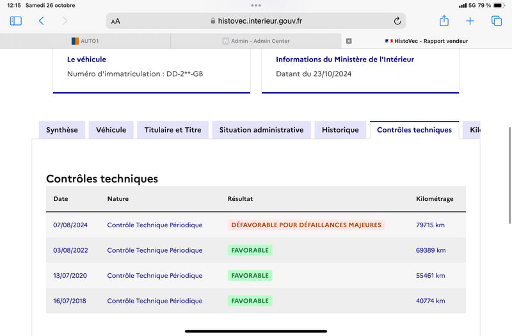Click the Informations du Ministère de l'Intérieur heading
This screenshot has height=336, width=512.
coord(345,60)
